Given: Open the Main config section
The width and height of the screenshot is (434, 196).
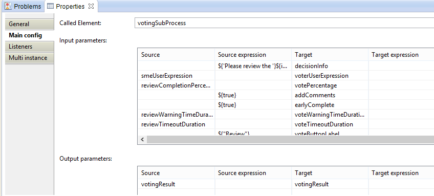Looking at the screenshot, I should (30, 35).
